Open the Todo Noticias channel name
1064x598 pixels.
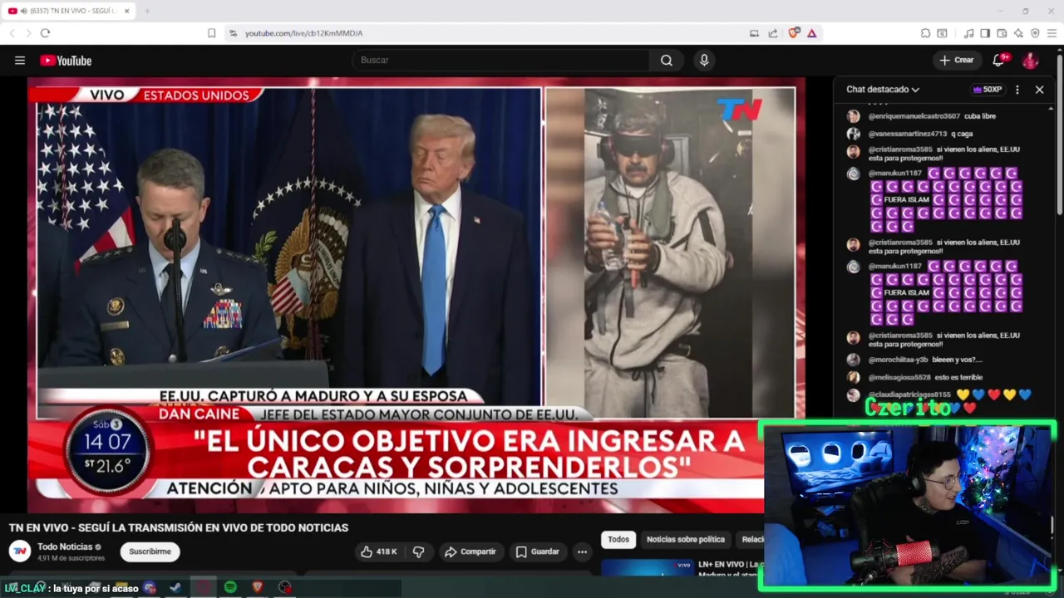pos(65,547)
